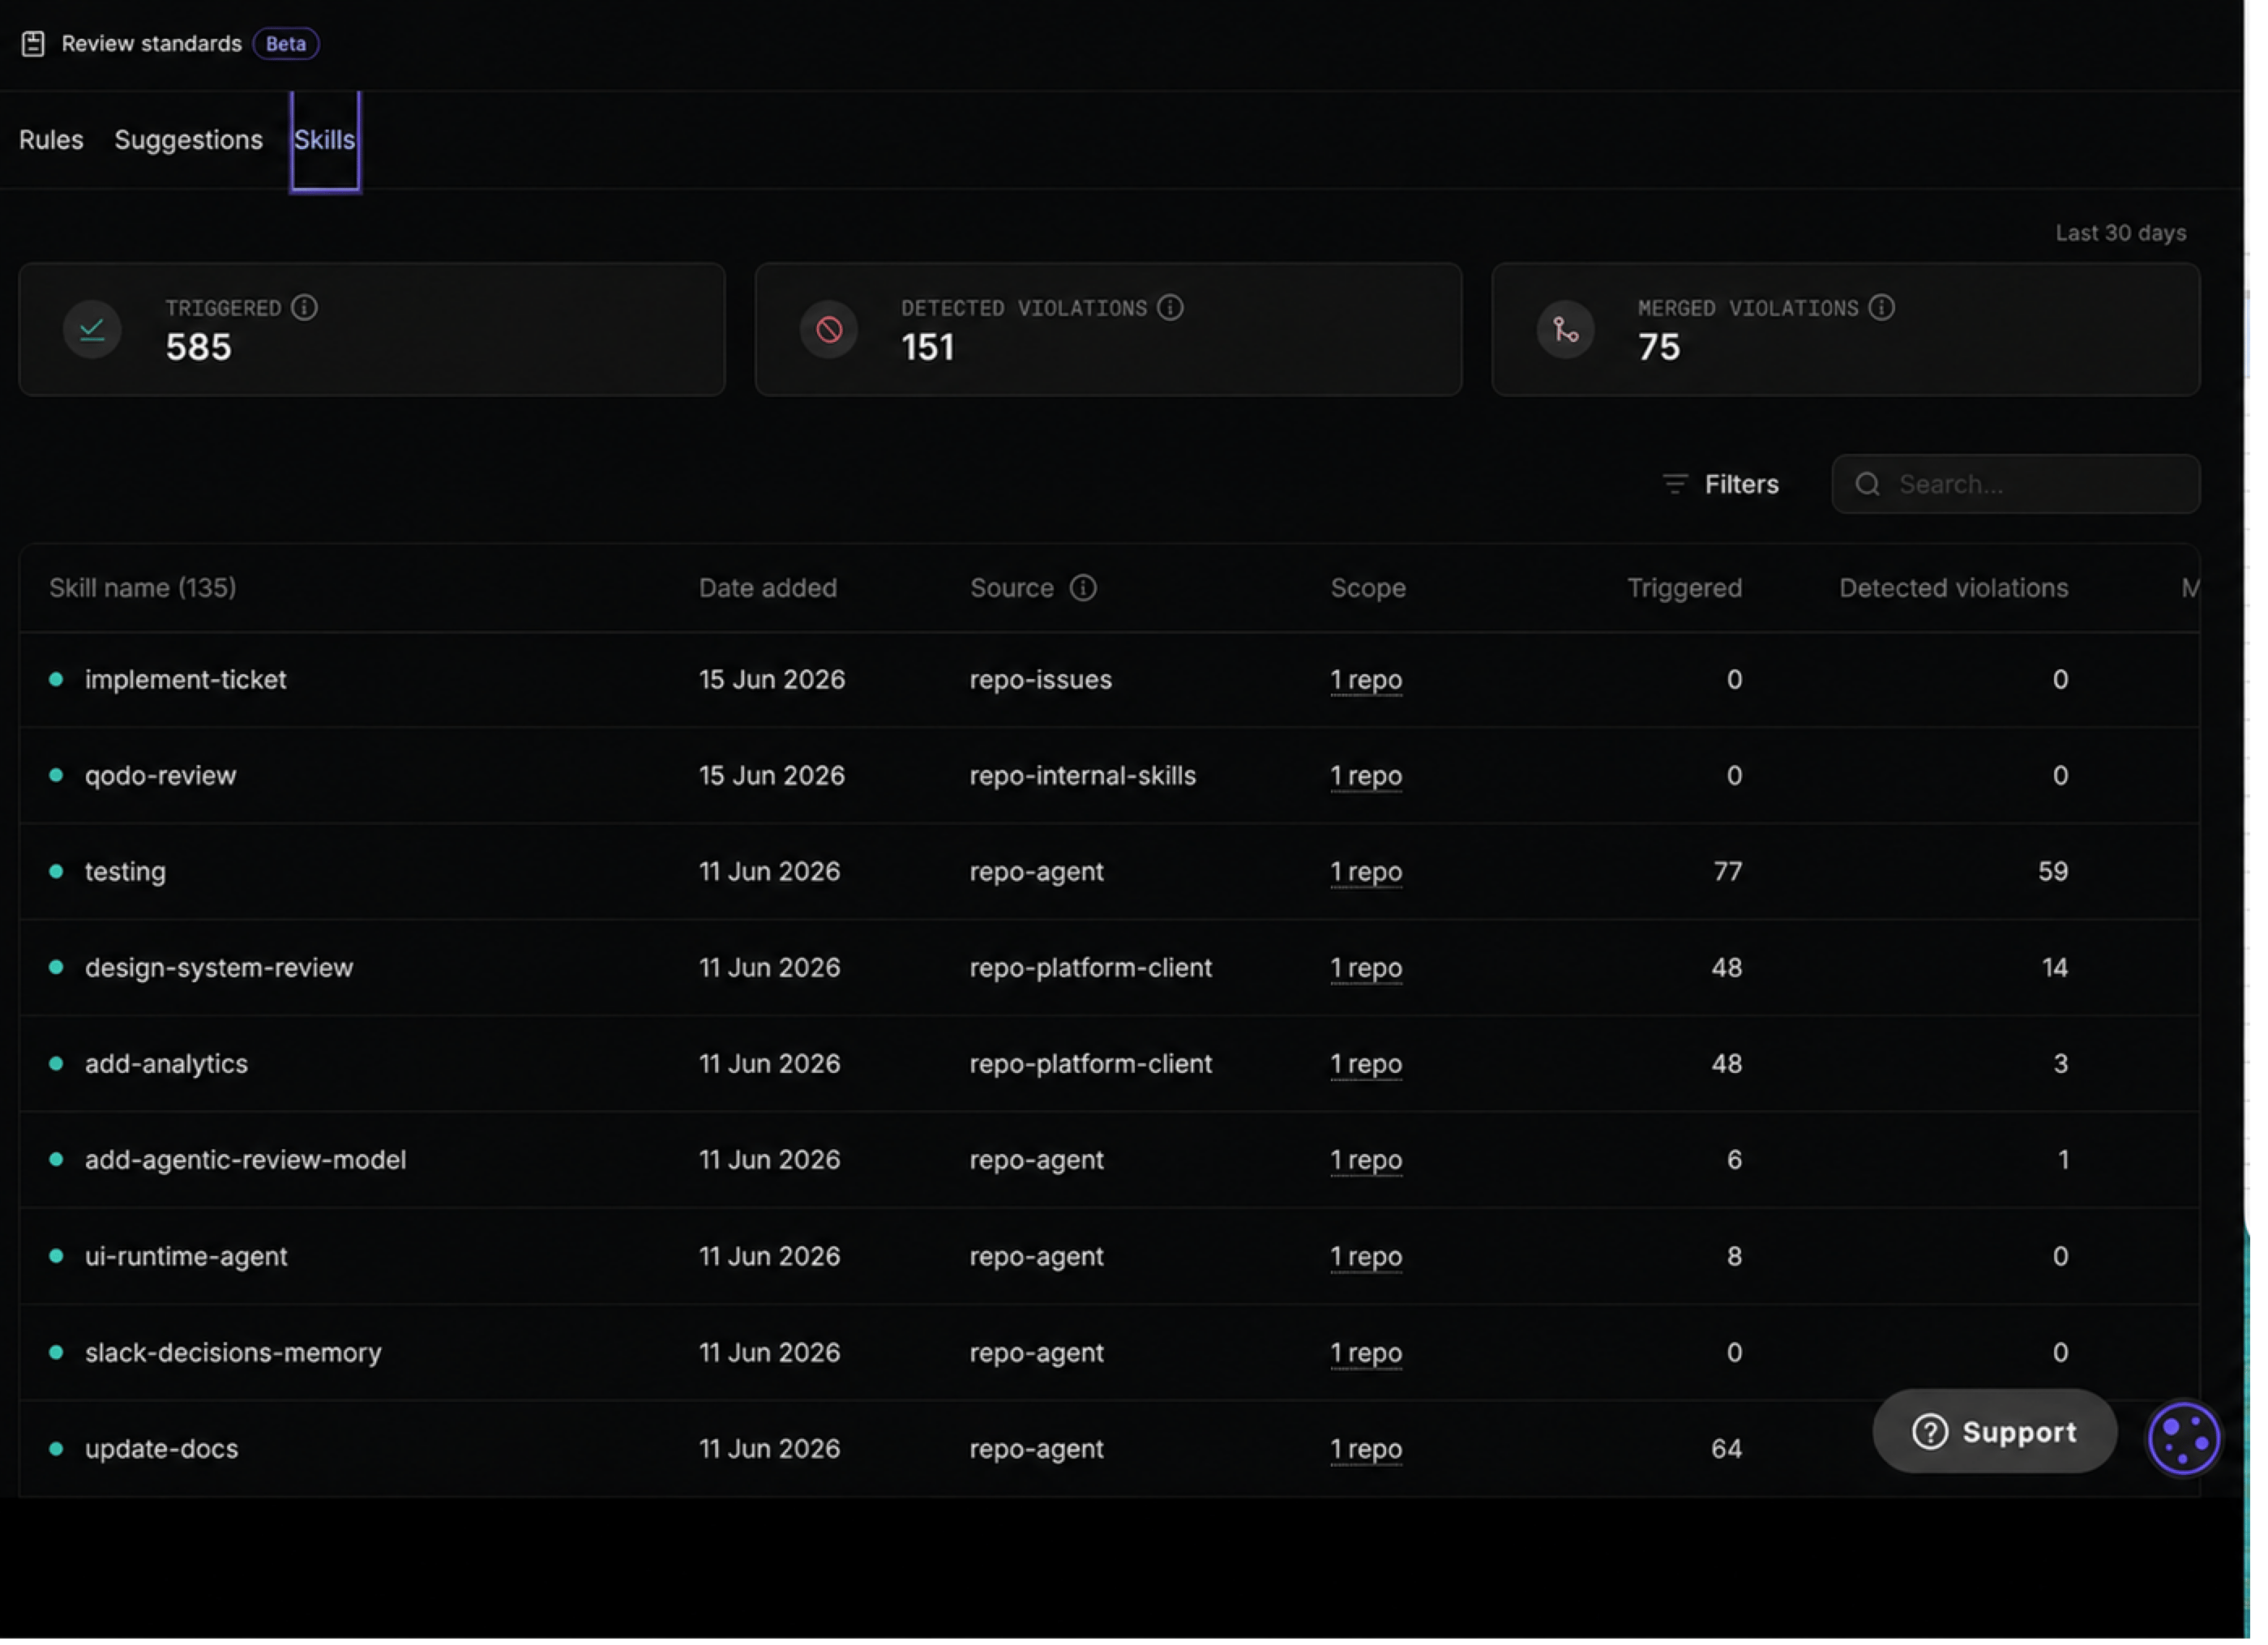
Task: Click the Triggered checkmark card icon
Action: point(93,331)
